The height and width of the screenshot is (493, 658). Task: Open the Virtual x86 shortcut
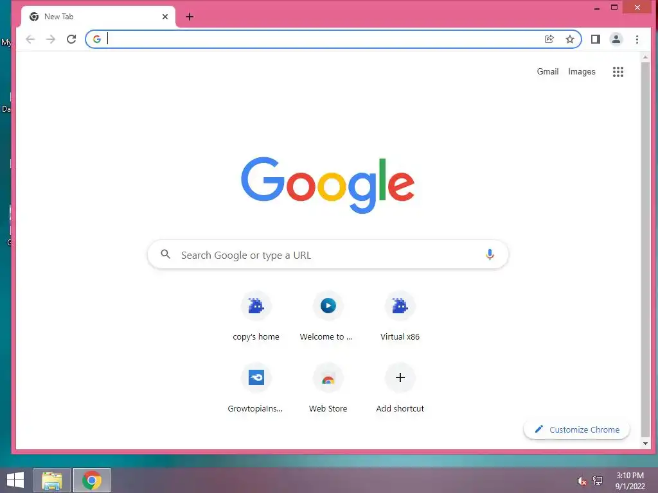(x=400, y=316)
